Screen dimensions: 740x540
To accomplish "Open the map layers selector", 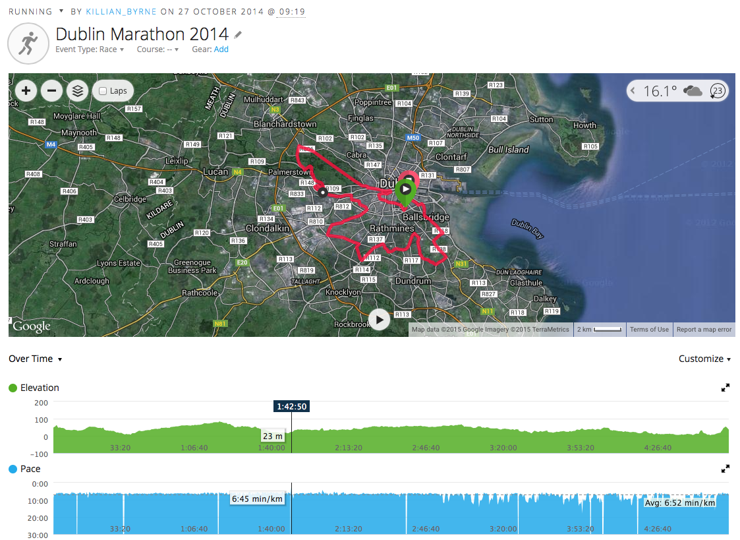I will pos(78,91).
